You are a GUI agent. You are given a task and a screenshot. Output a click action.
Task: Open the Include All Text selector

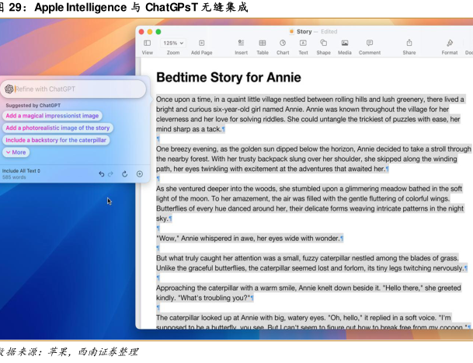(x=21, y=170)
